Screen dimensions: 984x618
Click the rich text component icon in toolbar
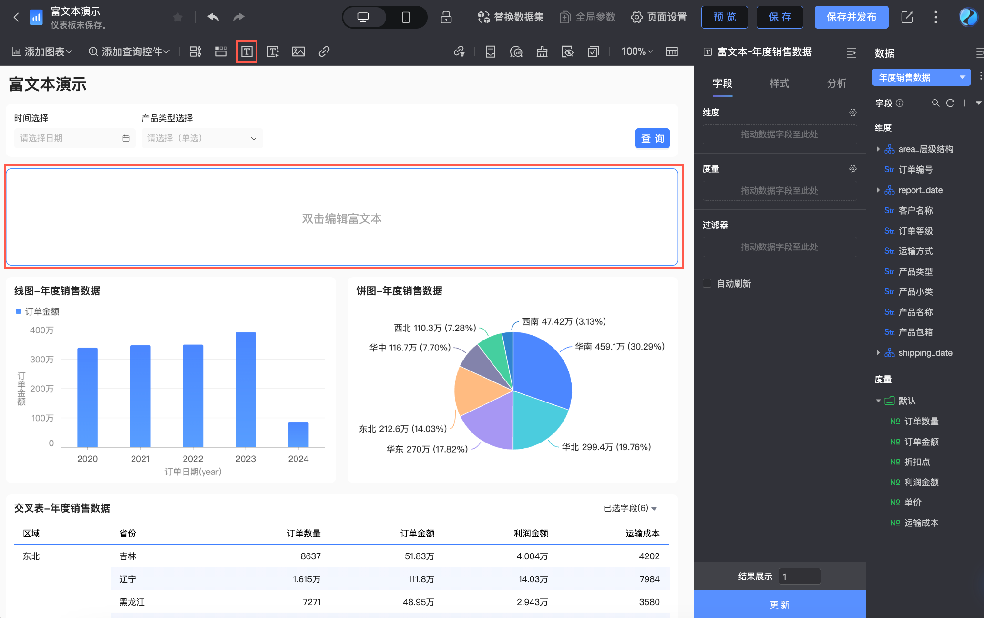tap(247, 51)
